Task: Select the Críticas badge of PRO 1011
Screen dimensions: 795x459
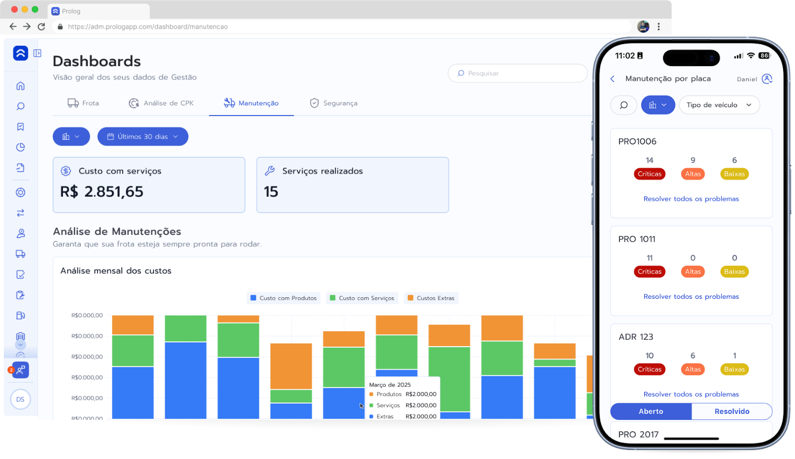Action: pyautogui.click(x=650, y=272)
